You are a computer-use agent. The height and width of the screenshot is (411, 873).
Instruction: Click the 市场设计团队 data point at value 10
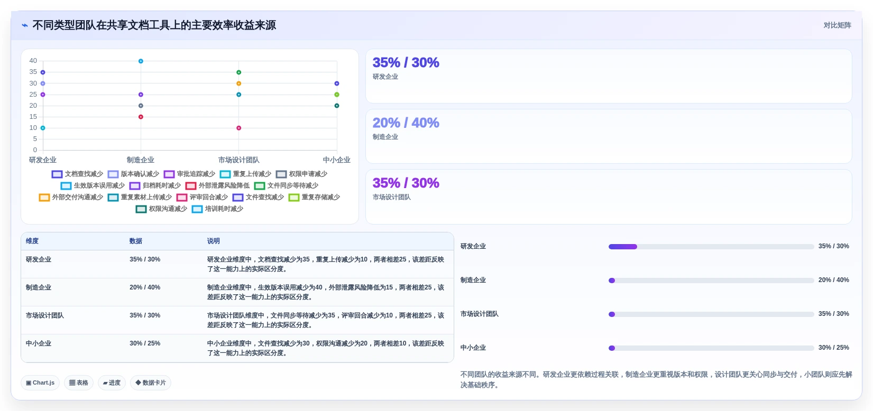tap(238, 128)
